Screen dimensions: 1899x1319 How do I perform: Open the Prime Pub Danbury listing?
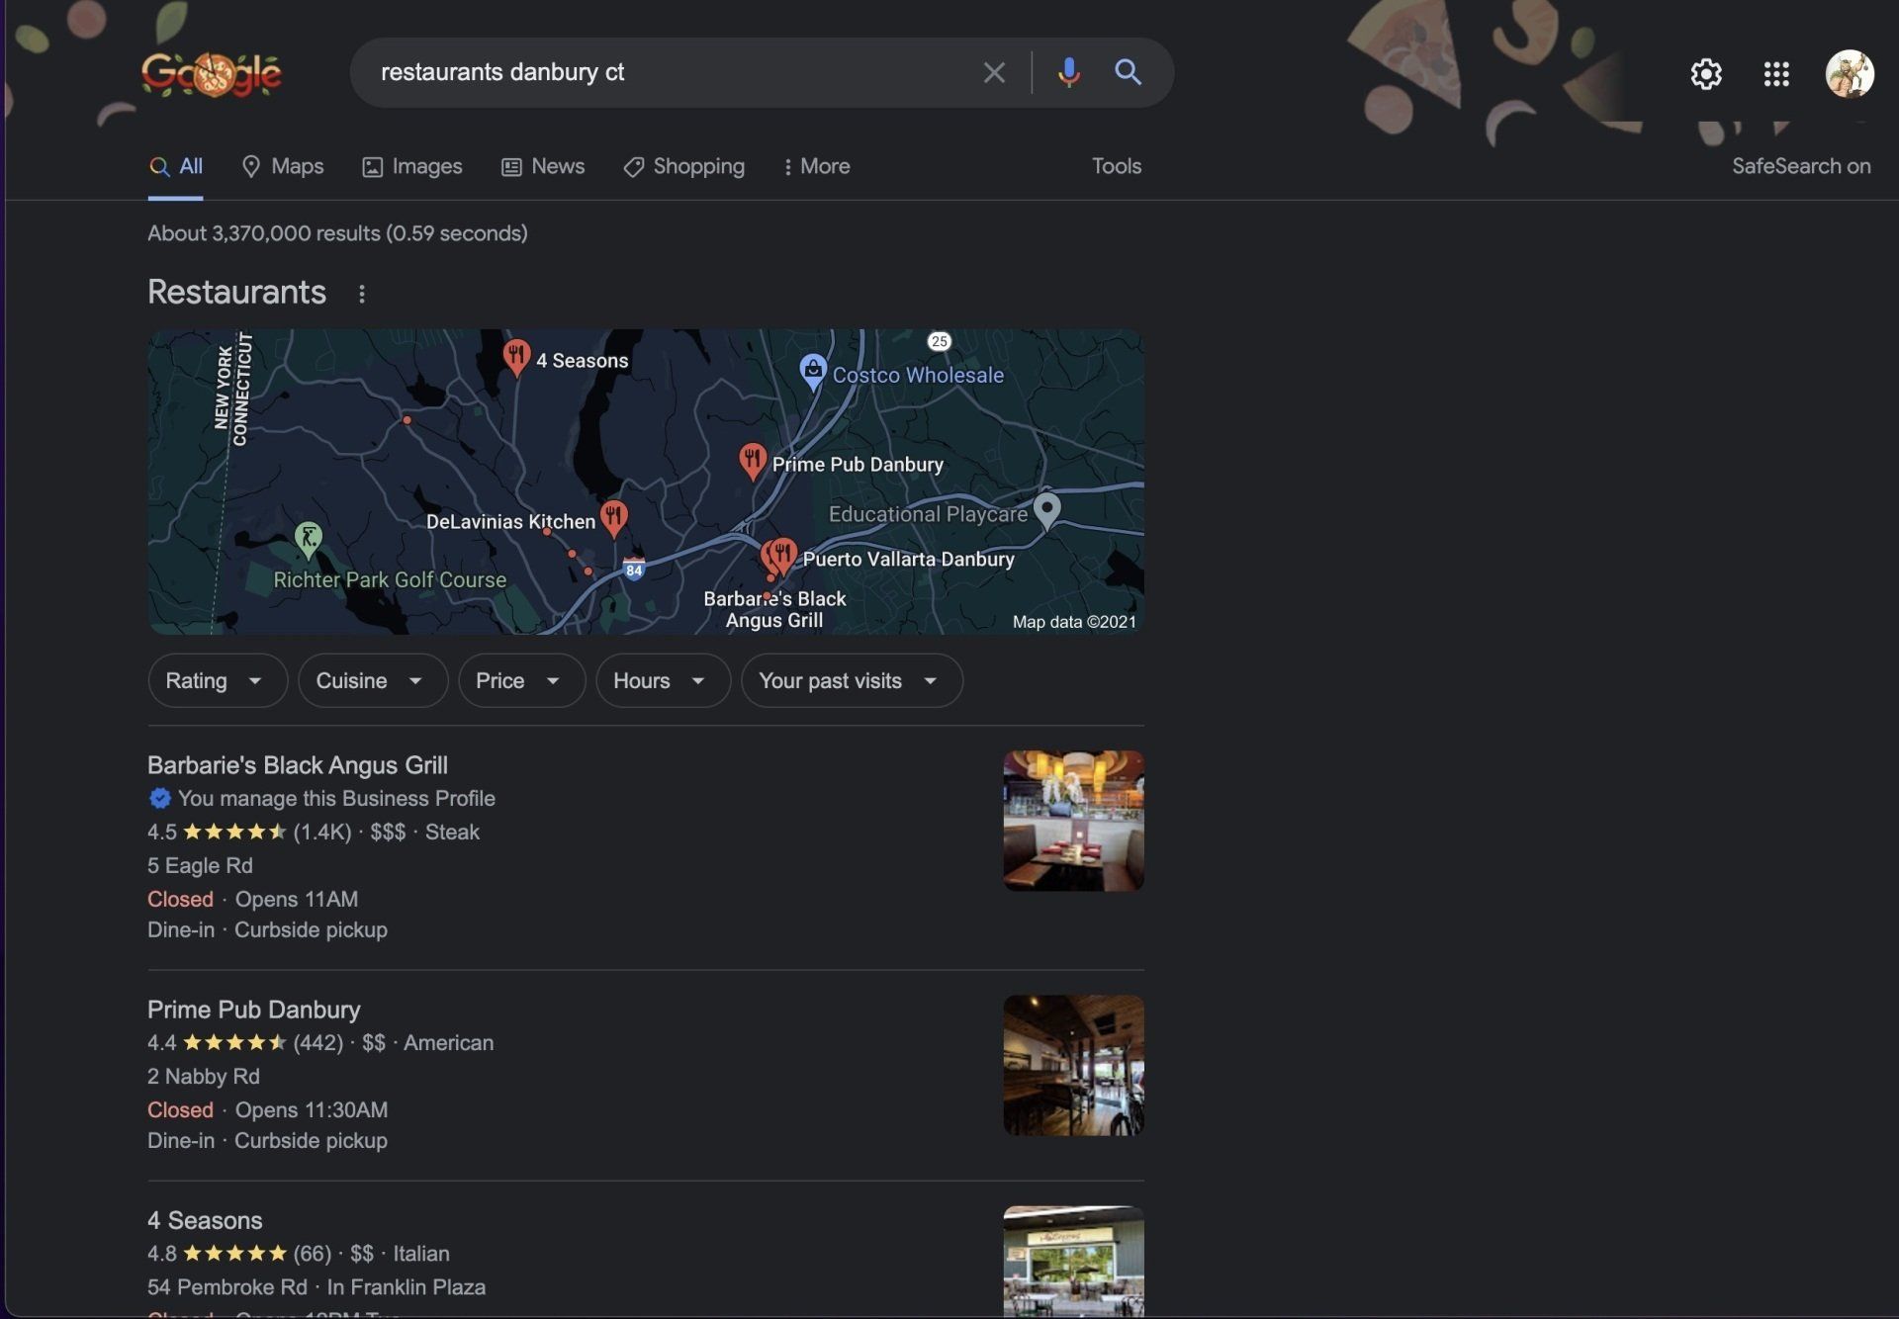tap(254, 1010)
